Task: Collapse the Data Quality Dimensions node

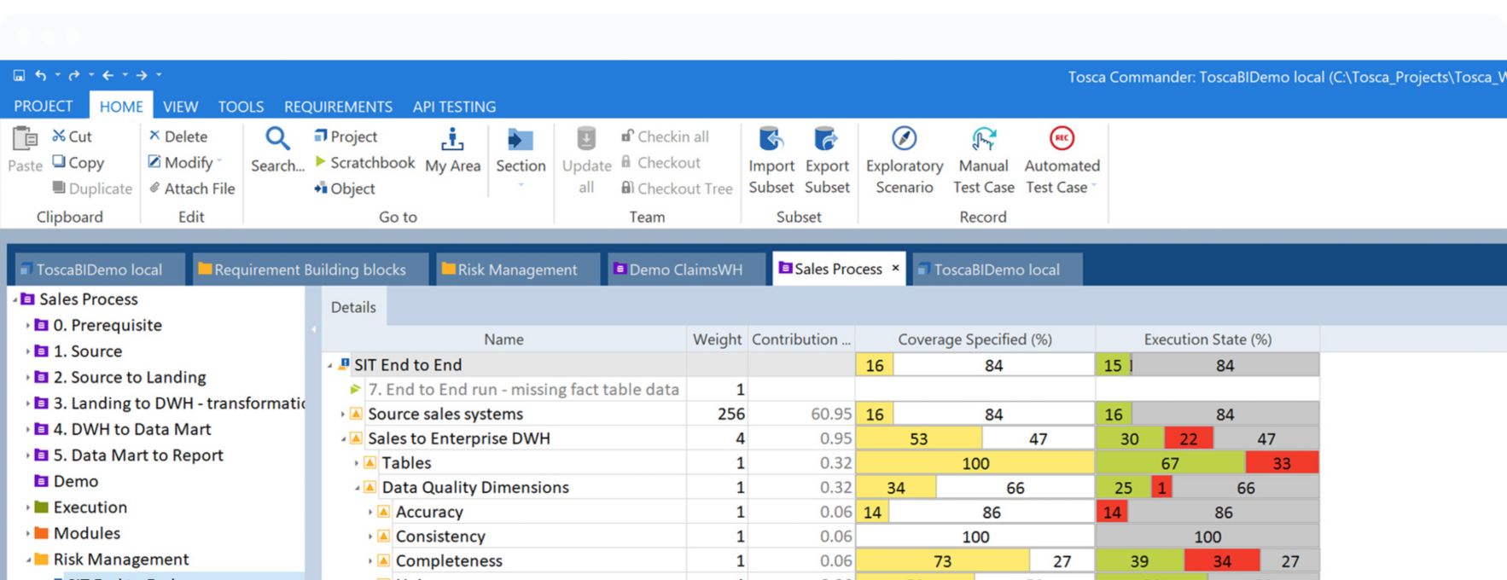Action: [x=357, y=488]
